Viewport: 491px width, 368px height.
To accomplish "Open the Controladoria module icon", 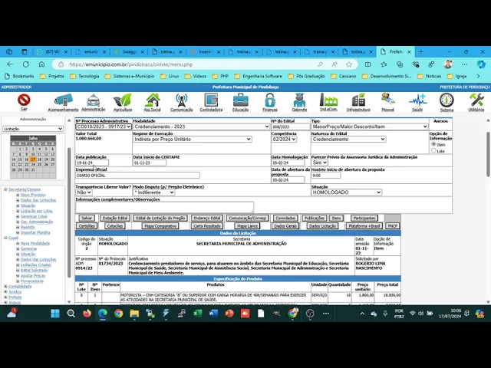I will pos(211,100).
